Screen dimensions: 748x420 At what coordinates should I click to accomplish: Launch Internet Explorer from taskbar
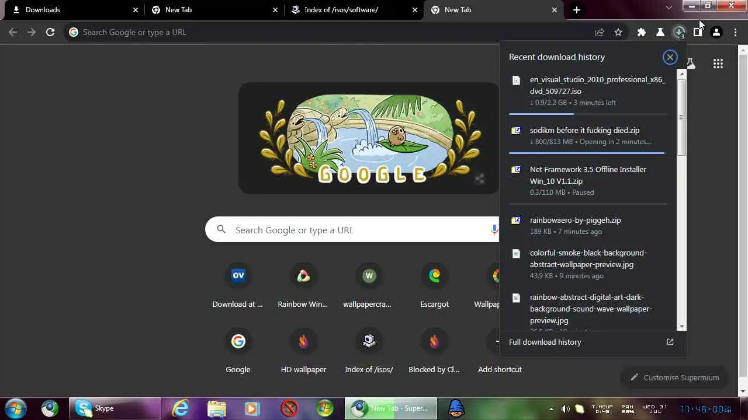[x=181, y=408]
